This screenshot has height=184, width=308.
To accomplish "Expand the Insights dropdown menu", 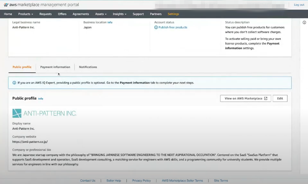I will (119, 14).
